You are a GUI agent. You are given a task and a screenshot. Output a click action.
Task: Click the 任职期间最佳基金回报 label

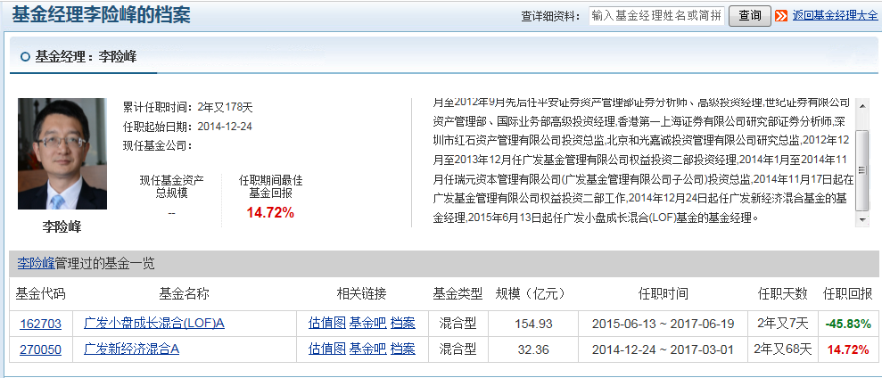pos(270,186)
